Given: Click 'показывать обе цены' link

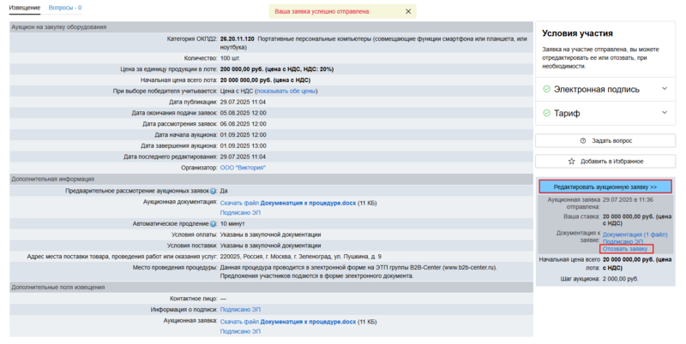Looking at the screenshot, I should pos(286,91).
